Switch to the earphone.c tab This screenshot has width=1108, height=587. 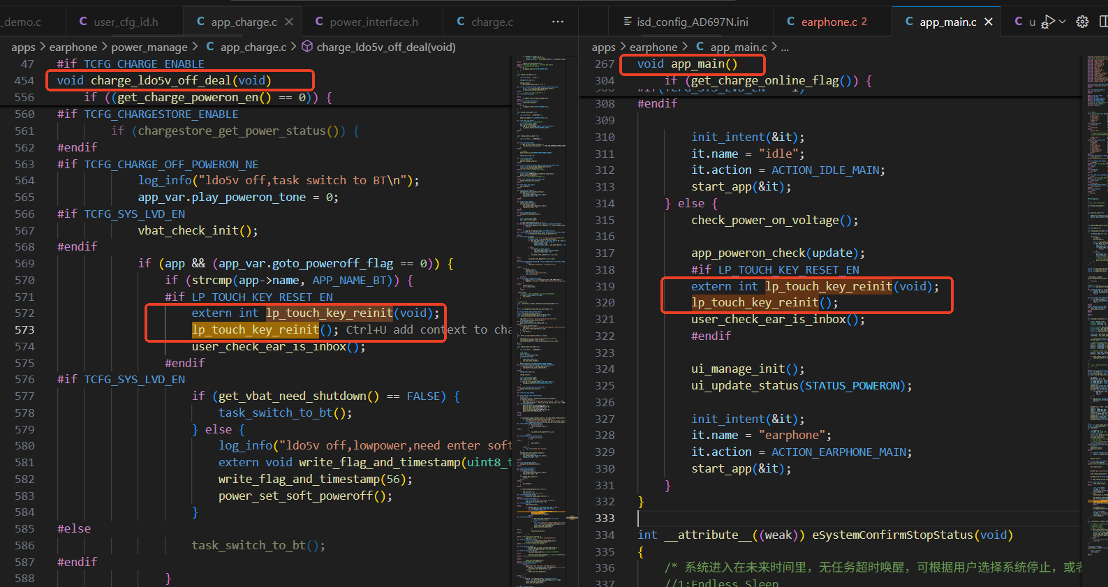click(834, 22)
